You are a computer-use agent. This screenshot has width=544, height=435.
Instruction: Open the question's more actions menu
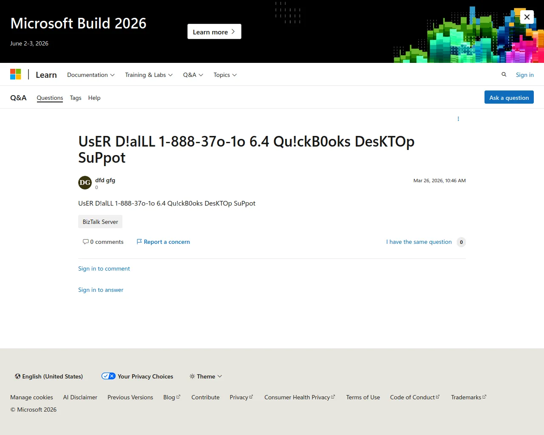point(458,119)
